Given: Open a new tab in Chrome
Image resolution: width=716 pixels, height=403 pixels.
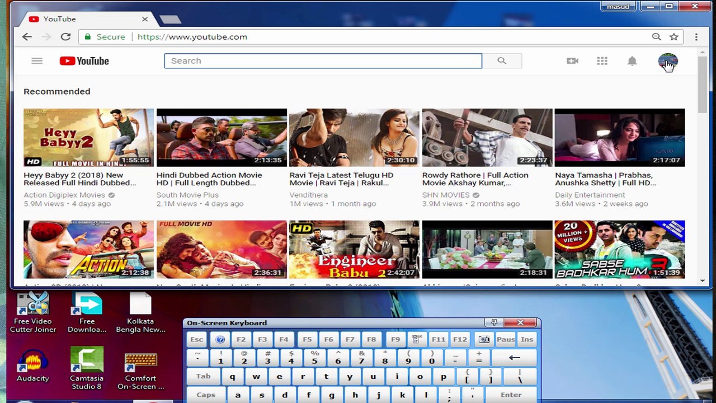Looking at the screenshot, I should point(170,20).
